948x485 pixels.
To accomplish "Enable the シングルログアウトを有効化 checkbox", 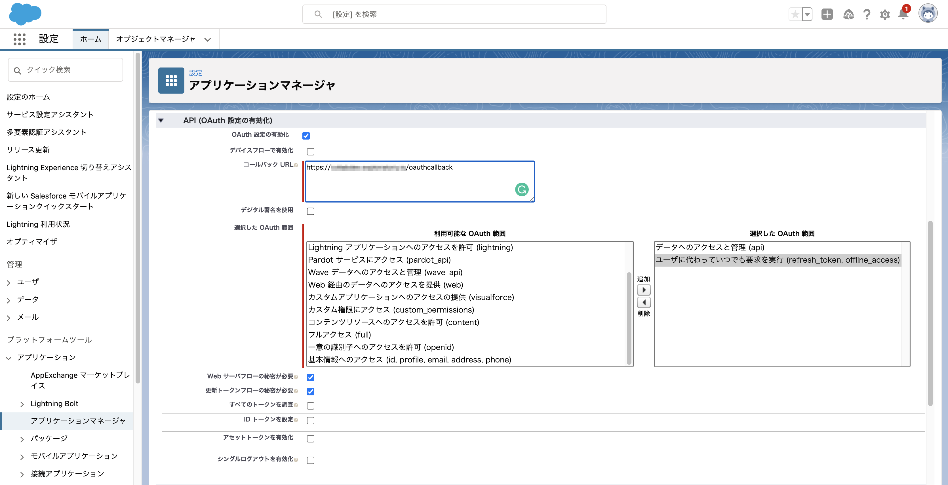I will pos(311,460).
